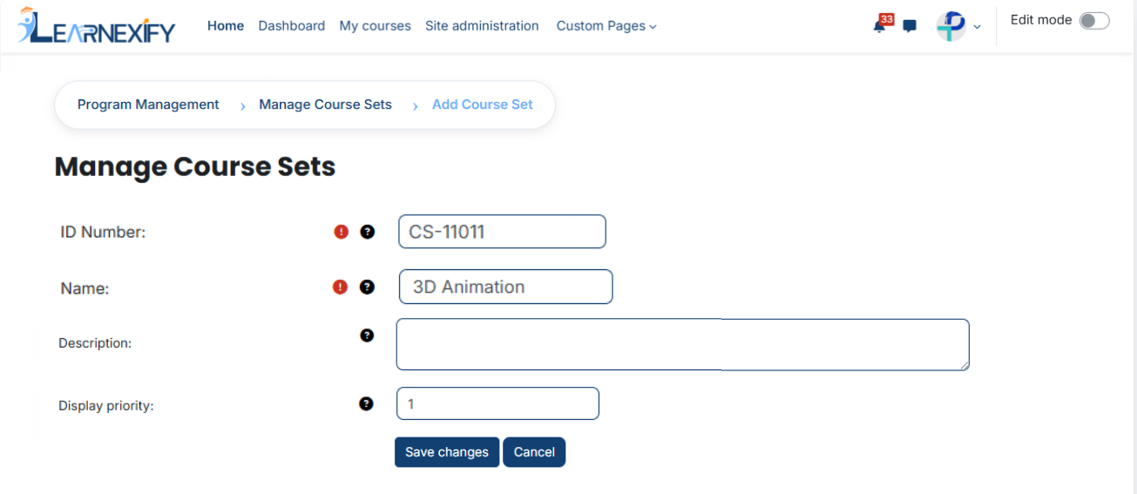
Task: Open help for Display priority field
Action: (366, 403)
